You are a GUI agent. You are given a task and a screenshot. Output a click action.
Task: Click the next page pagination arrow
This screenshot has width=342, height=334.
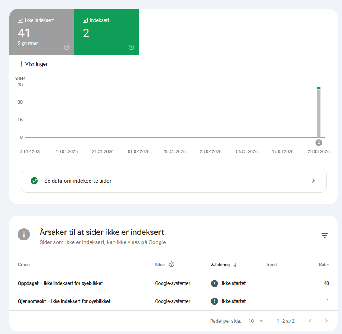tap(326, 321)
